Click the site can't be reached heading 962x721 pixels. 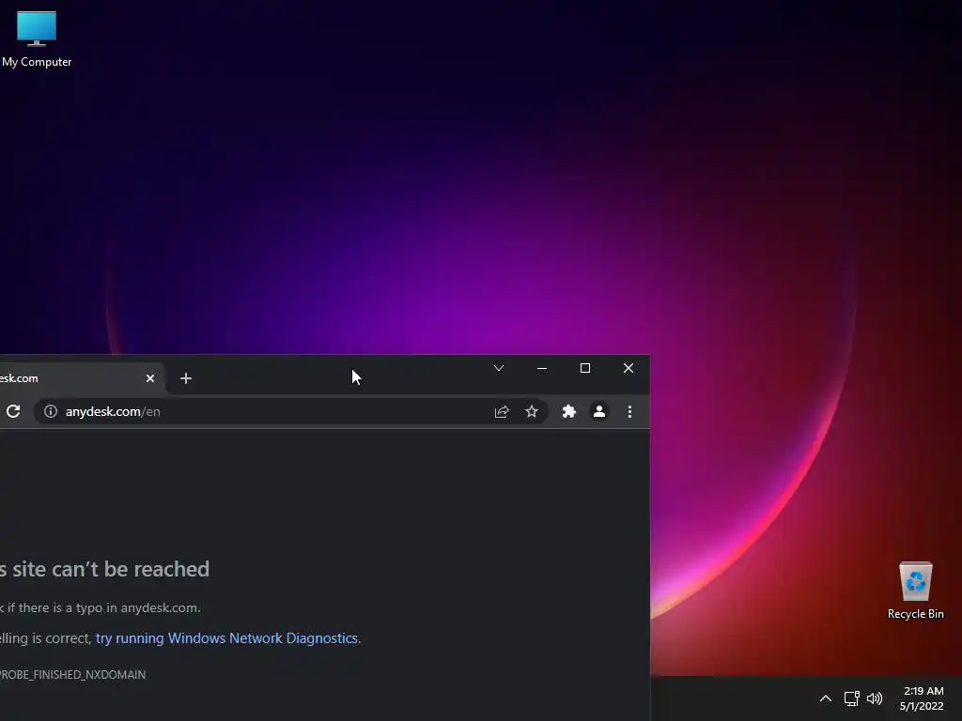point(105,569)
